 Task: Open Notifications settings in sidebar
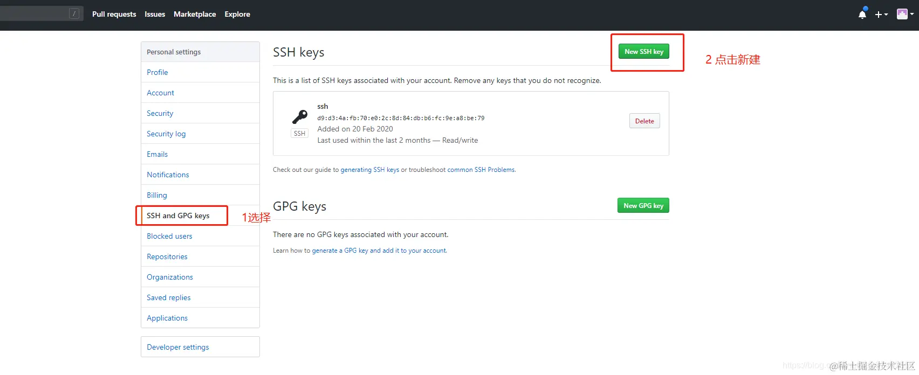pos(200,175)
